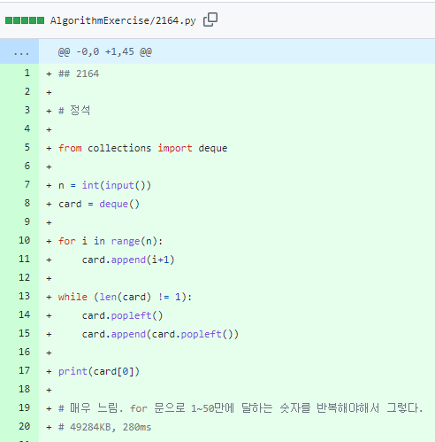Click hunk header '@@ -0,0 +1,45 @@'
Viewport: 435px width, 442px height.
click(105, 51)
